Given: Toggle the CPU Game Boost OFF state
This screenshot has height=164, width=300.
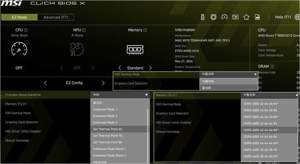Looking at the screenshot, I should (19, 68).
